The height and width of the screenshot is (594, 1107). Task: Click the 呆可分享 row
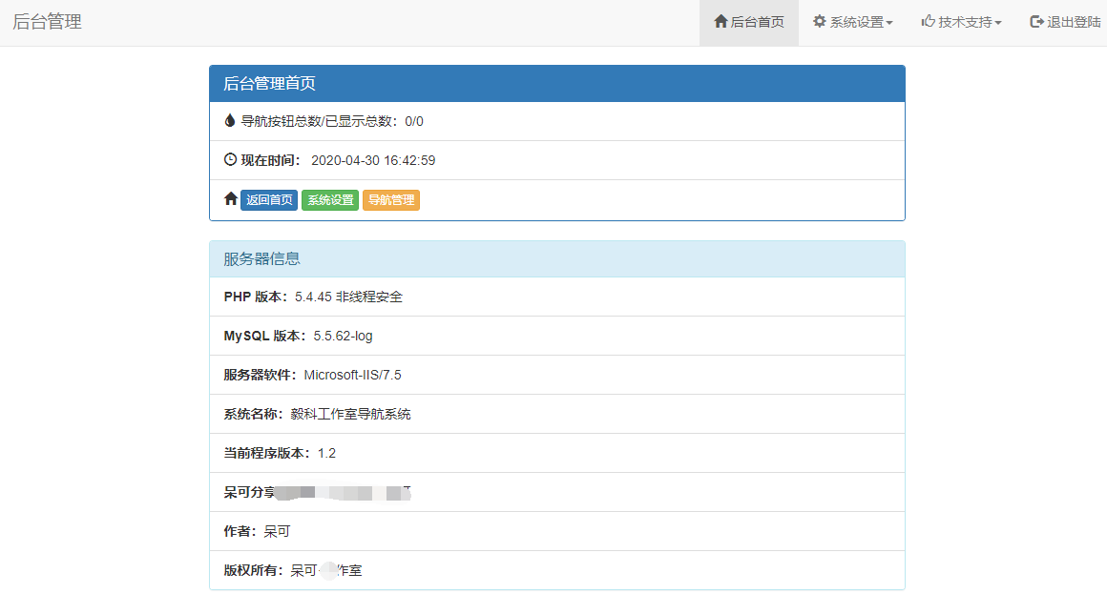pyautogui.click(x=557, y=492)
